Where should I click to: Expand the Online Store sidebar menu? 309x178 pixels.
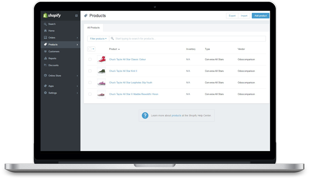tap(61, 76)
